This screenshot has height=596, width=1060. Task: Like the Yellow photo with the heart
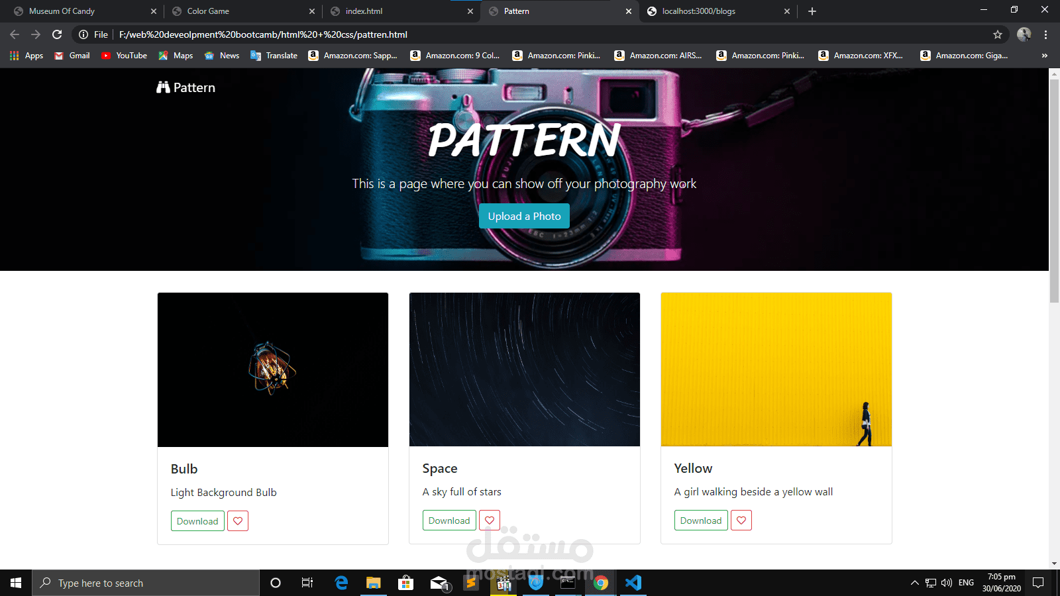pos(741,521)
